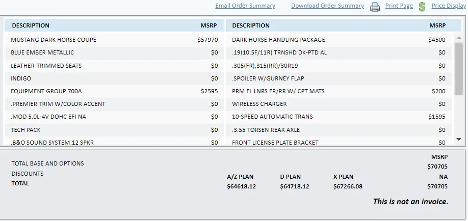Click the $1595 price value
Image resolution: width=468 pixels, height=221 pixels.
click(x=437, y=117)
